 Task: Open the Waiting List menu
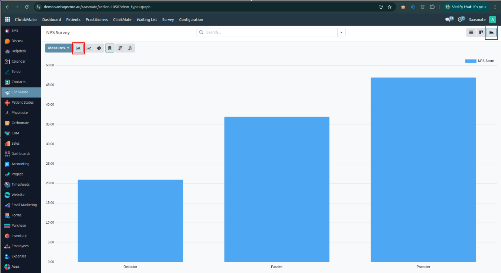(x=147, y=19)
